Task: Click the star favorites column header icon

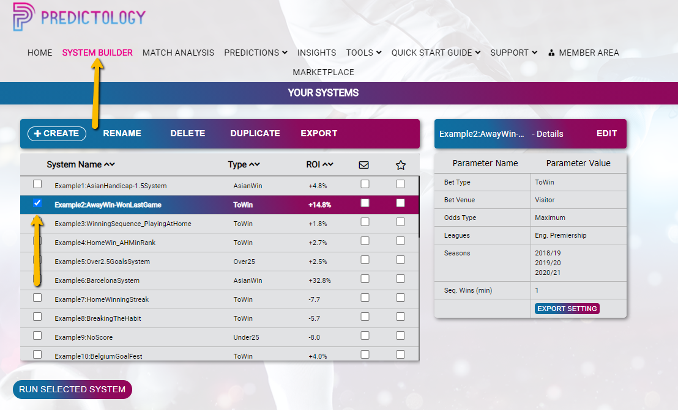Action: 400,165
